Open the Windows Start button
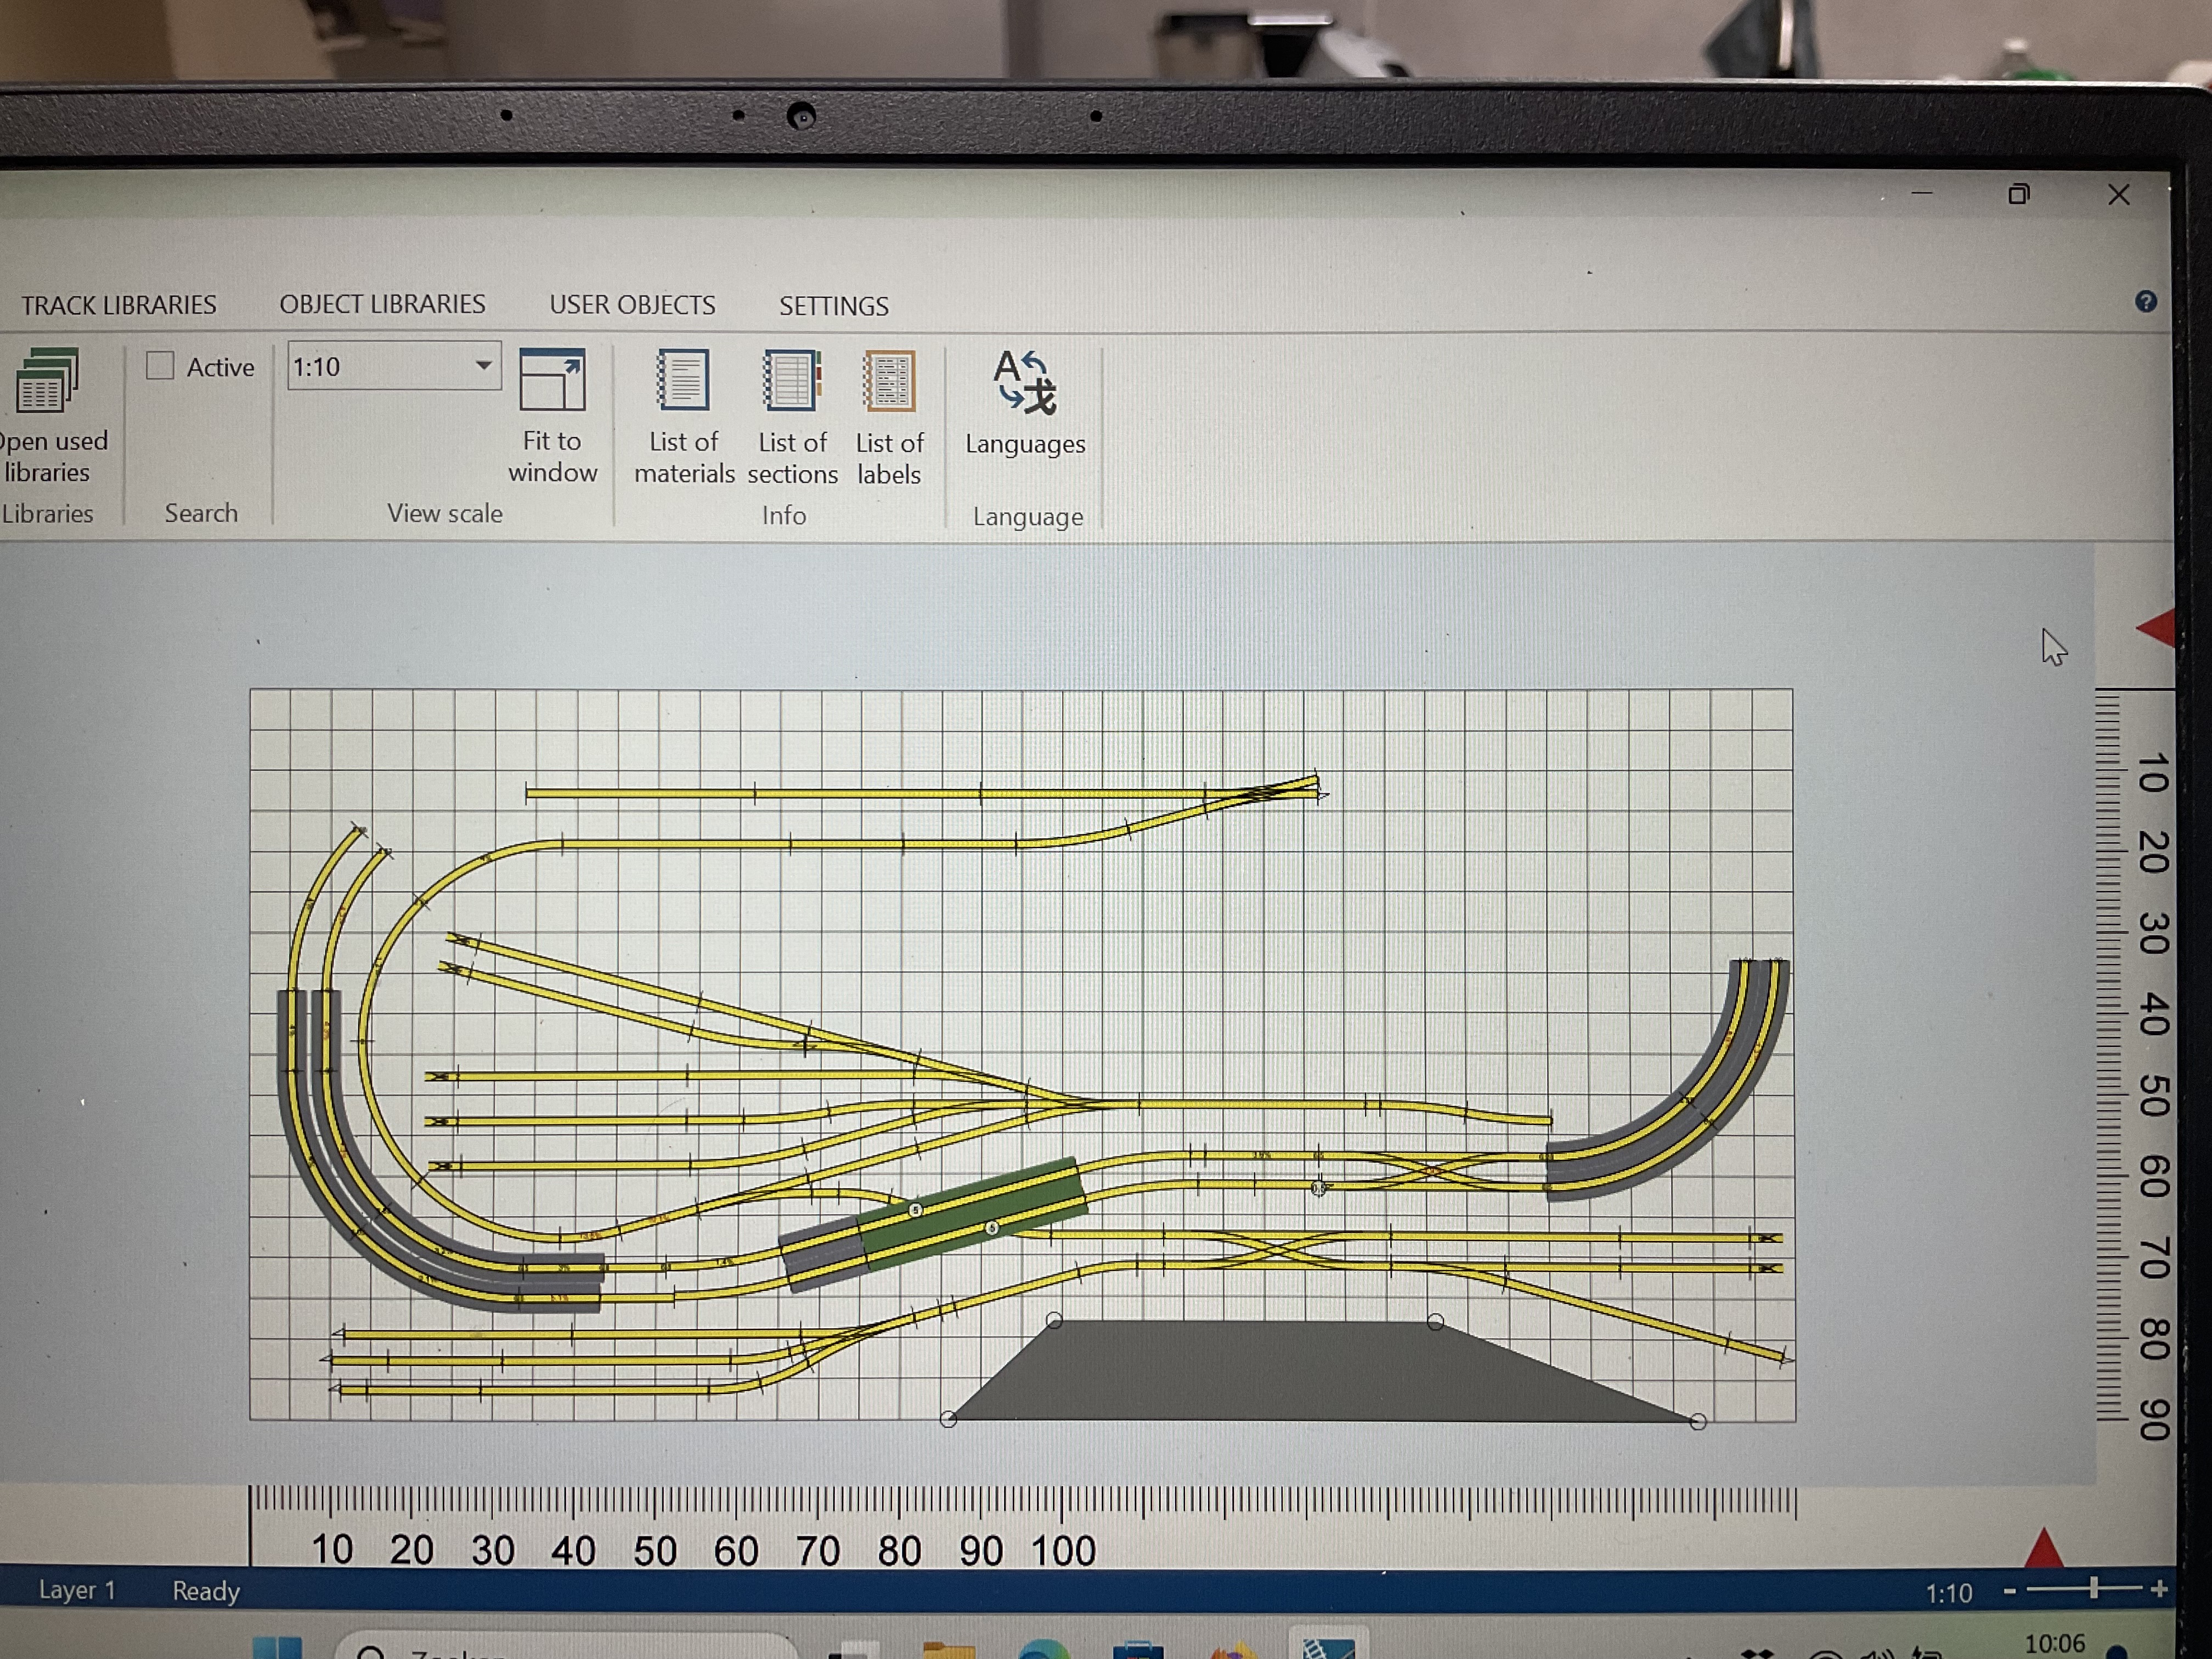The height and width of the screenshot is (1659, 2212). pyautogui.click(x=276, y=1648)
